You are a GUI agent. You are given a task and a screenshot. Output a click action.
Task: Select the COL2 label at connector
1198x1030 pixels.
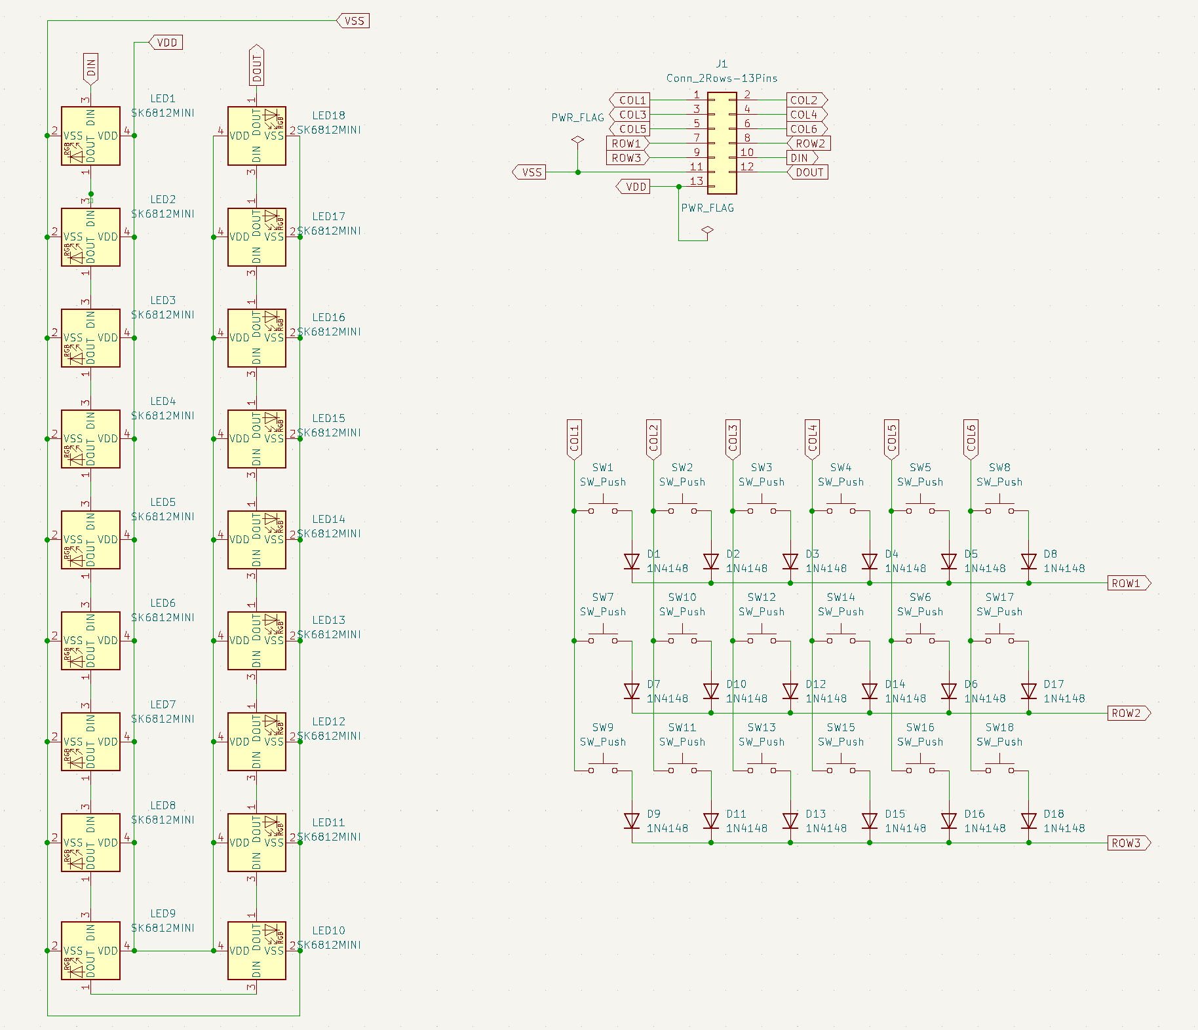(807, 100)
